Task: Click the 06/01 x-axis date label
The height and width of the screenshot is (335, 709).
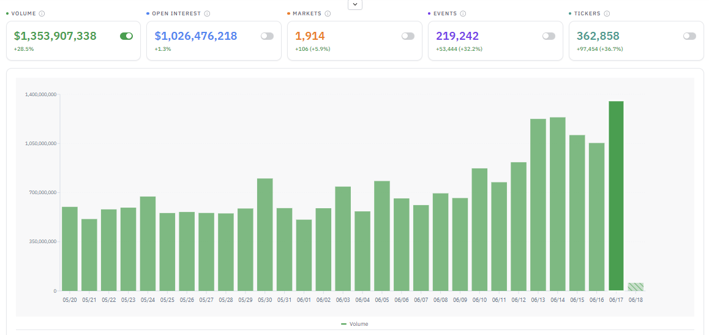Action: pos(304,299)
